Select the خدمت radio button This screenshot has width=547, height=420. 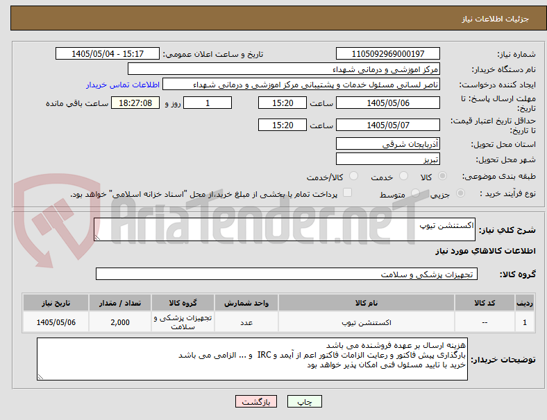tap(403, 176)
